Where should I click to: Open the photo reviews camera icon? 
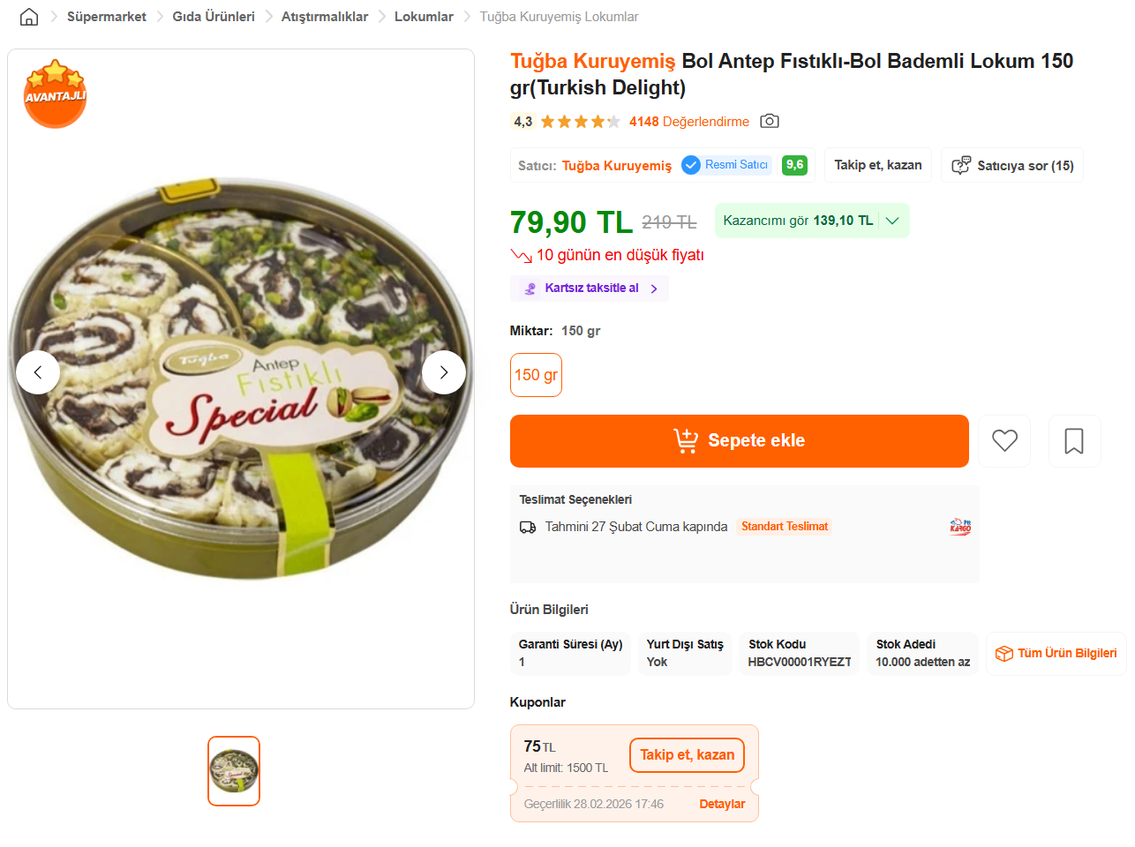770,121
